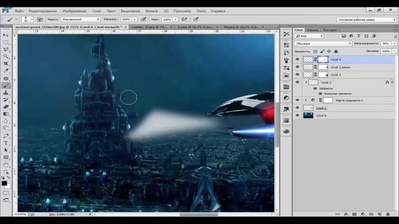Select the Clone Stamp tool
This screenshot has width=399, height=224.
[6, 93]
